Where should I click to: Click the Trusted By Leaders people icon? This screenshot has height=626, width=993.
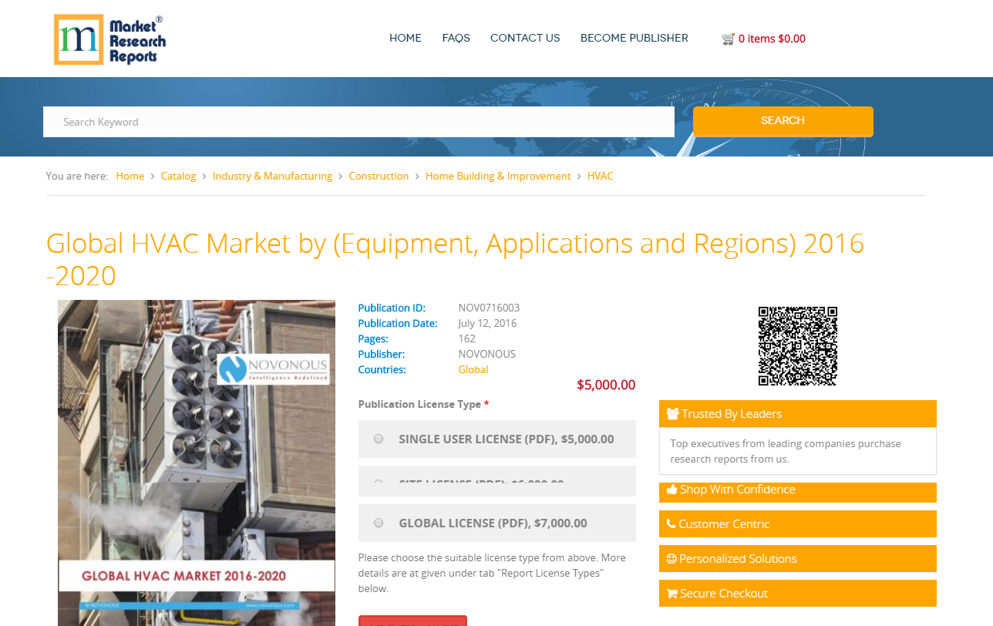[673, 413]
